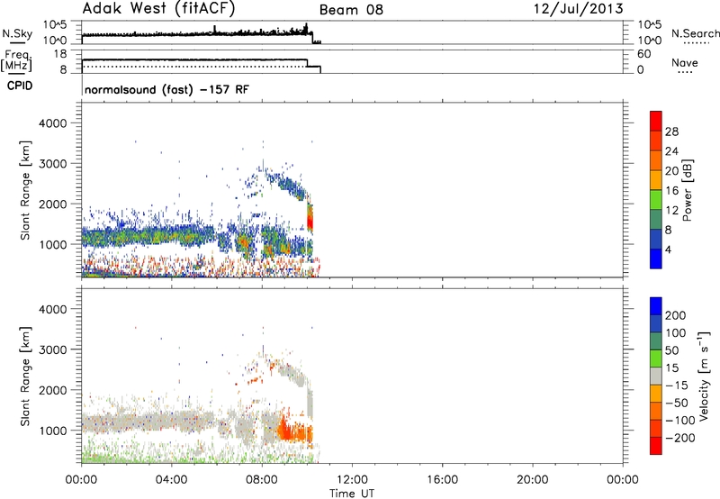This screenshot has width=720, height=499.
Task: Click the 'Freq. [MHz]' label
Action: pos(16,60)
